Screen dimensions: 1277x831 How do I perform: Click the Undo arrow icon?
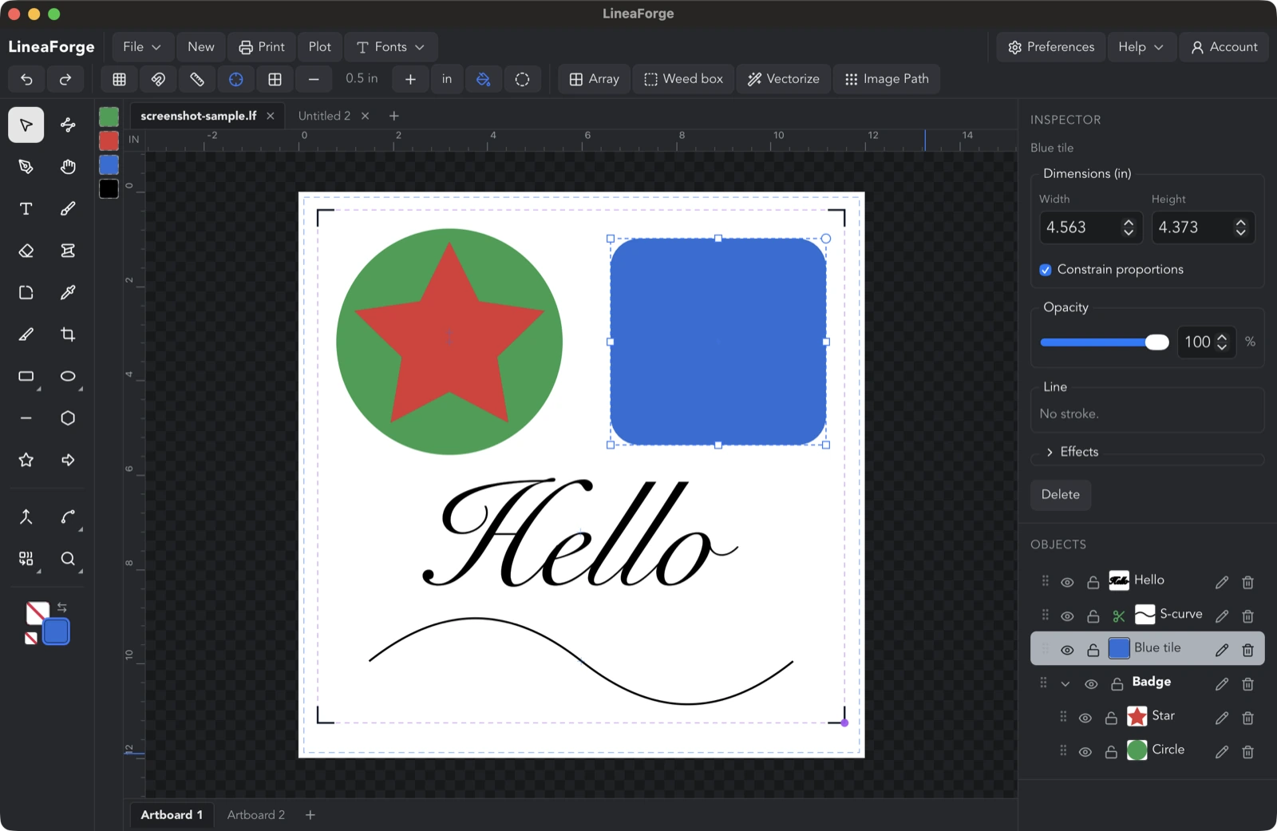(x=26, y=79)
